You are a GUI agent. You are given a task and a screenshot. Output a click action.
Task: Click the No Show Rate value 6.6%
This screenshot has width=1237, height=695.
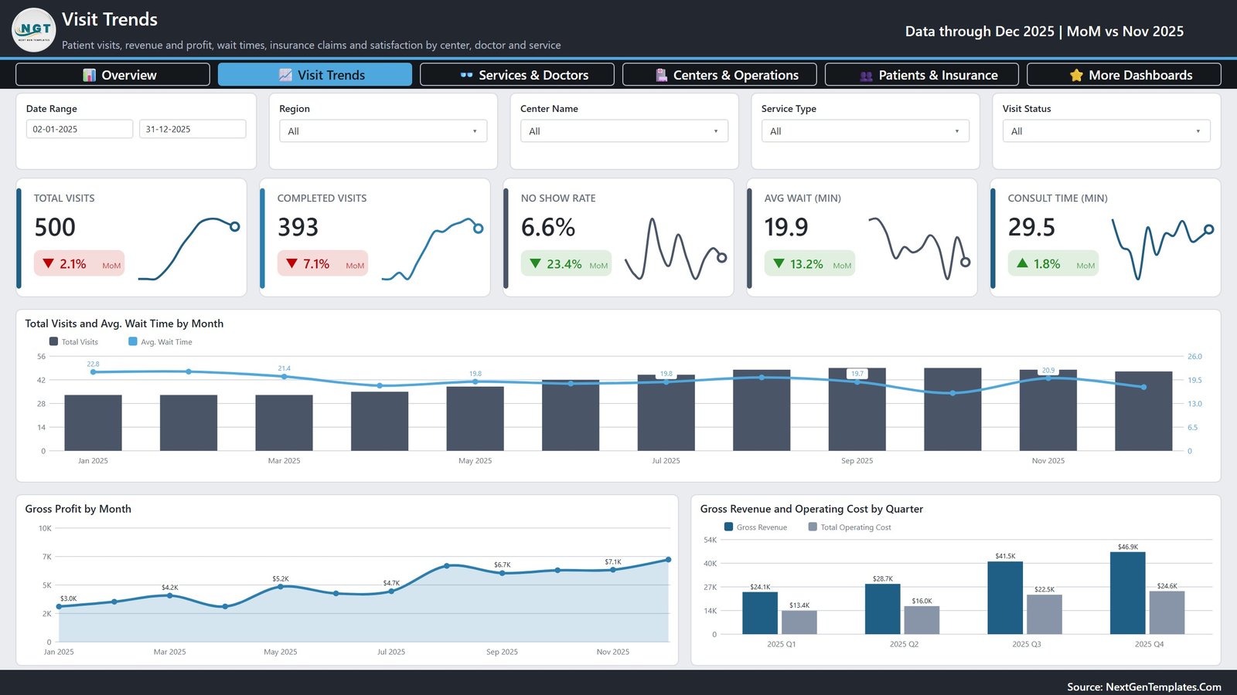pyautogui.click(x=548, y=227)
